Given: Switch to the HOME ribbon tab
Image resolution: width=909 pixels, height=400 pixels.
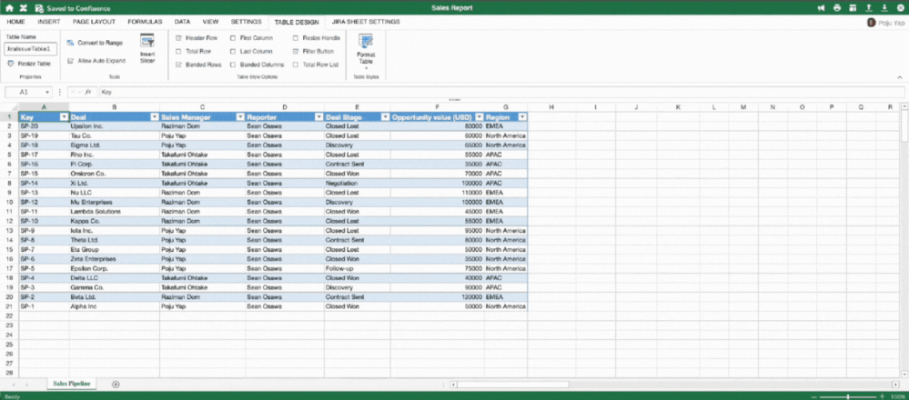Looking at the screenshot, I should 15,22.
